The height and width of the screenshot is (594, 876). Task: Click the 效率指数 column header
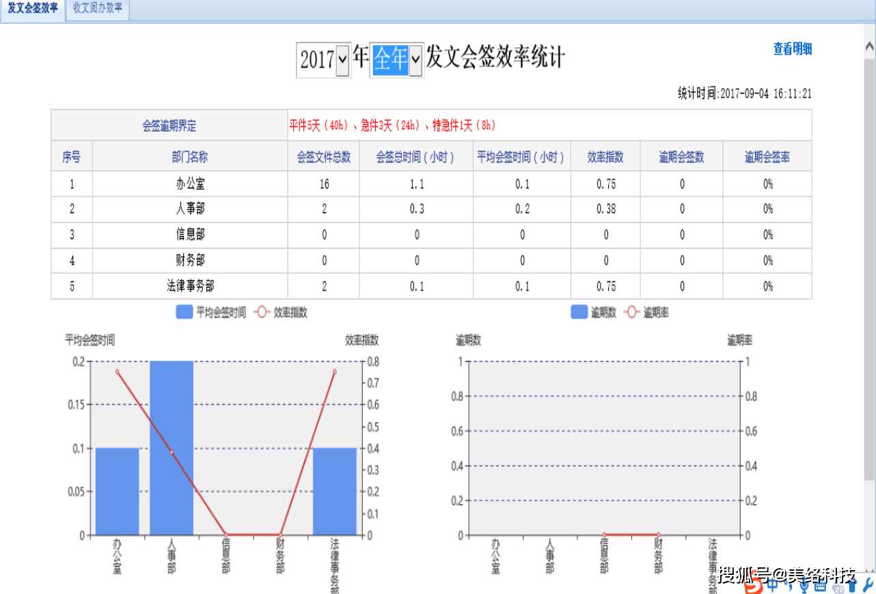605,157
